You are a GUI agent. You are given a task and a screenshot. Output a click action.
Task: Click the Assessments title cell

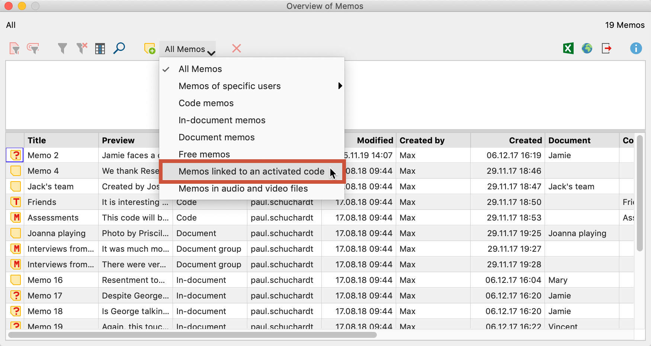[61, 218]
